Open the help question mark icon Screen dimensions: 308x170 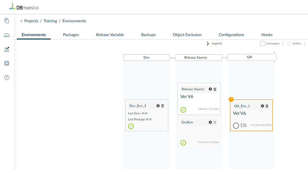pos(7,78)
